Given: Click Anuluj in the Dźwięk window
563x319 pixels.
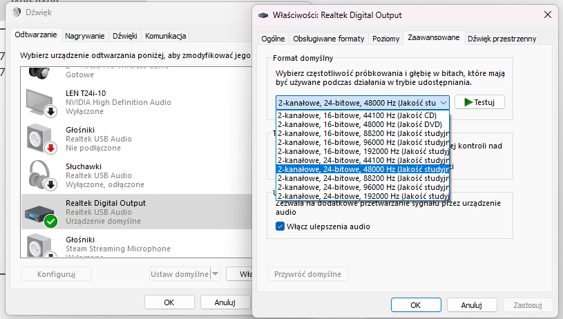Looking at the screenshot, I should tap(225, 302).
